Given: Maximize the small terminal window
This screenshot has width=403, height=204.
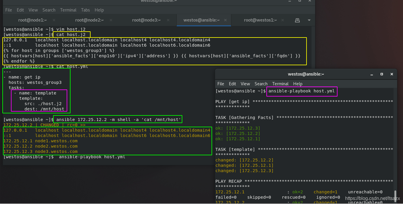Looking at the screenshot, I should tap(382, 74).
